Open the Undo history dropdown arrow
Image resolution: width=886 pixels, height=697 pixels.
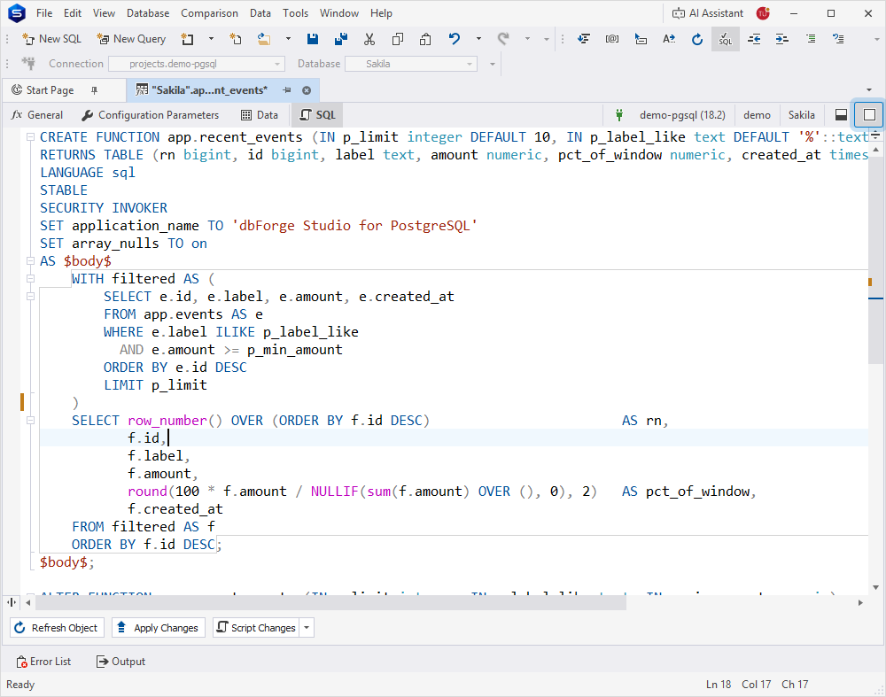478,39
